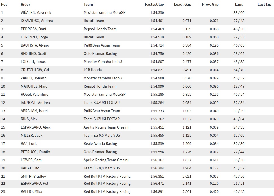
Task: Select the Fastest lap column header
Action: pyautogui.click(x=154, y=4)
